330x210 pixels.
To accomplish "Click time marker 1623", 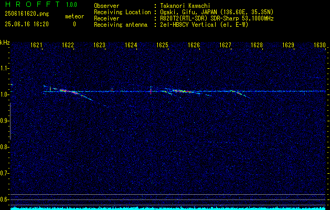I will [x=99, y=45].
